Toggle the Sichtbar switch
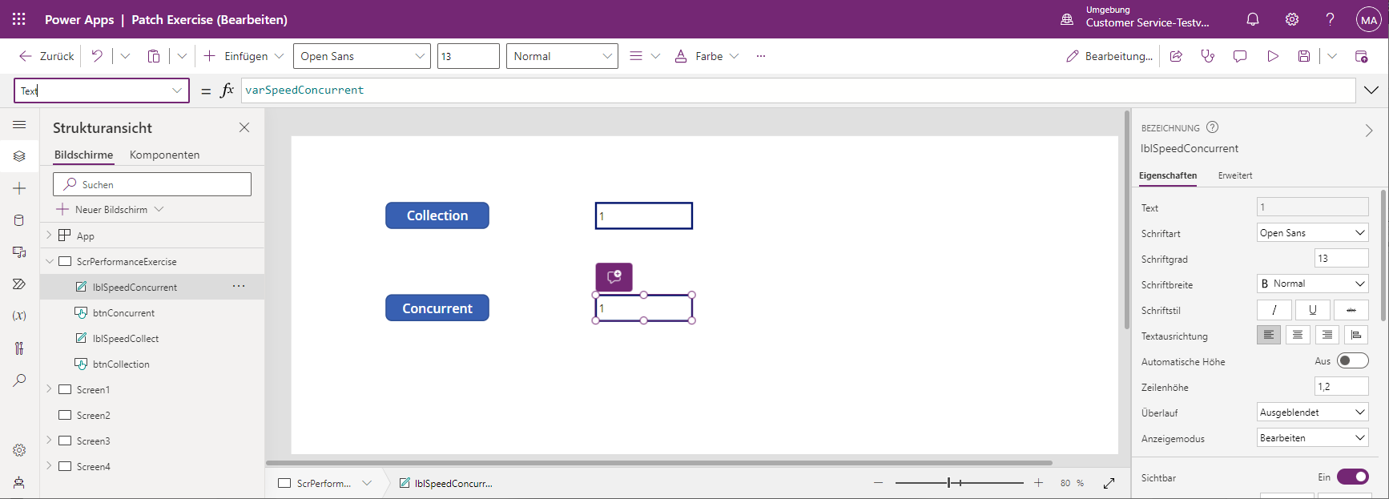 [1353, 477]
